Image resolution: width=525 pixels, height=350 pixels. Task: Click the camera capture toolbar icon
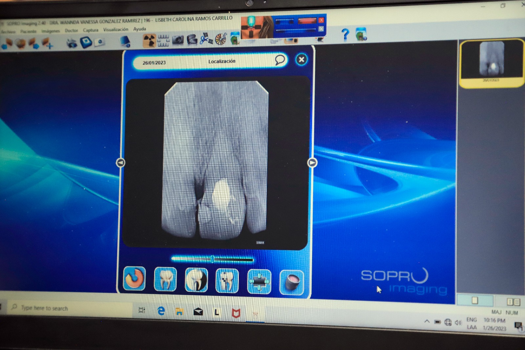178,40
